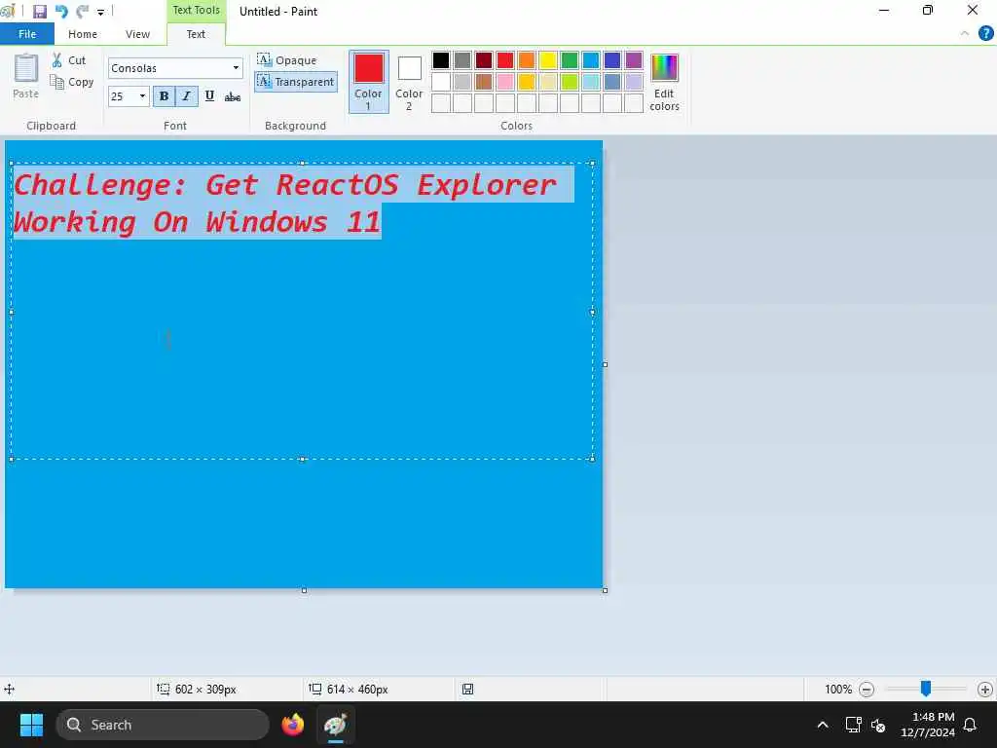Viewport: 997px width, 748px height.
Task: Pick the brown color swatch
Action: click(x=484, y=82)
